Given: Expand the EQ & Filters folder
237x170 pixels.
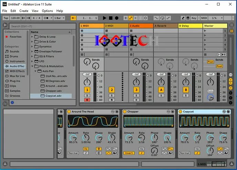Looking at the screenshot, I should pyautogui.click(x=32, y=57).
